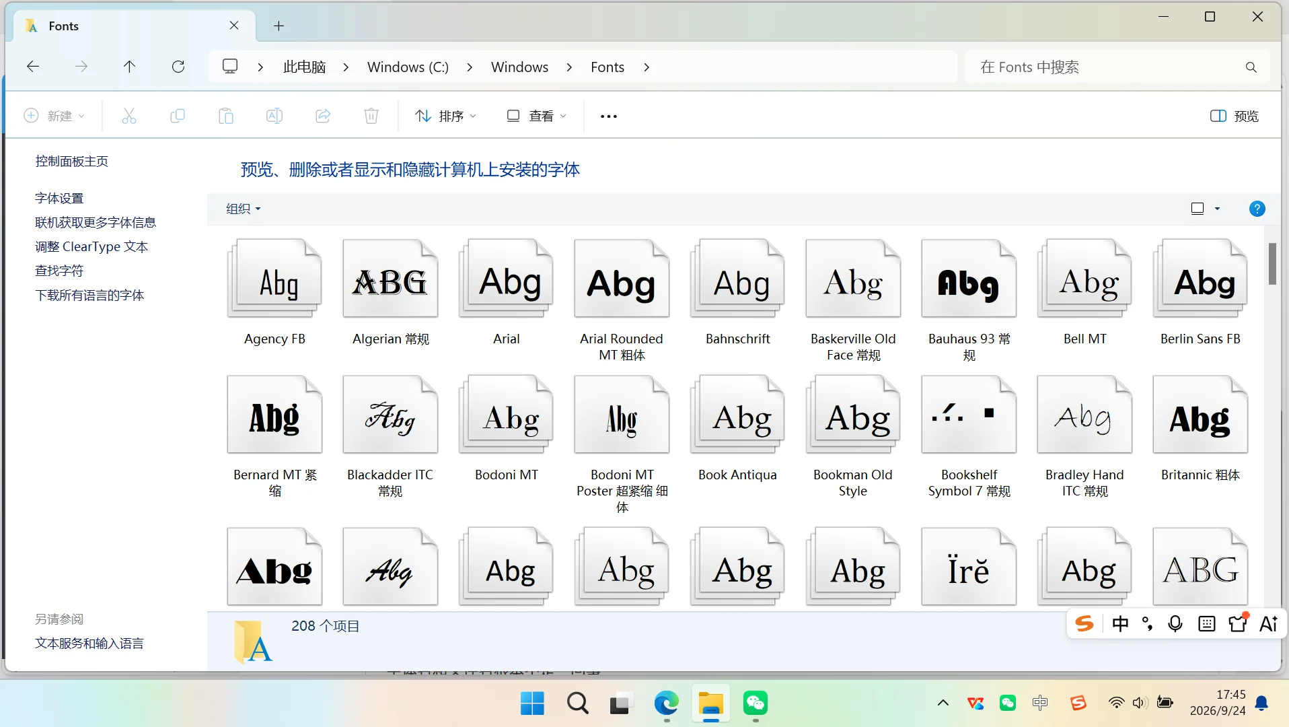Open WeChat from the taskbar
1289x727 pixels.
pos(756,703)
